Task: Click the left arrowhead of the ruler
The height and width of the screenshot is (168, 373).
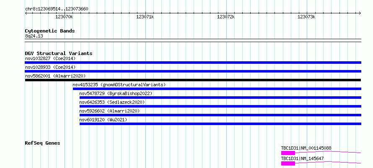Action: (26, 13)
